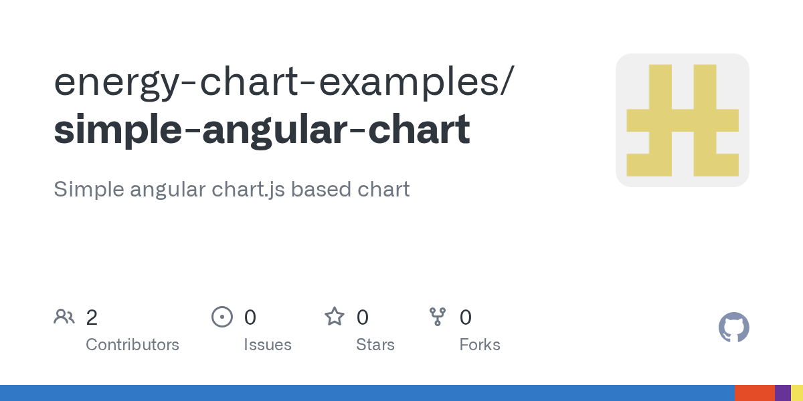Click the Issues circle-dot icon
The height and width of the screenshot is (401, 803).
point(221,317)
